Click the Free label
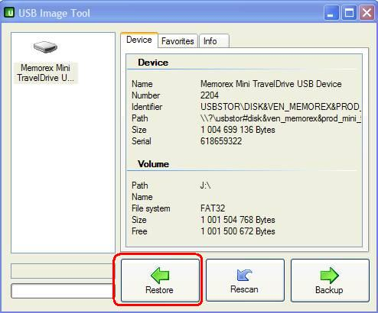The height and width of the screenshot is (313, 378). 139,231
